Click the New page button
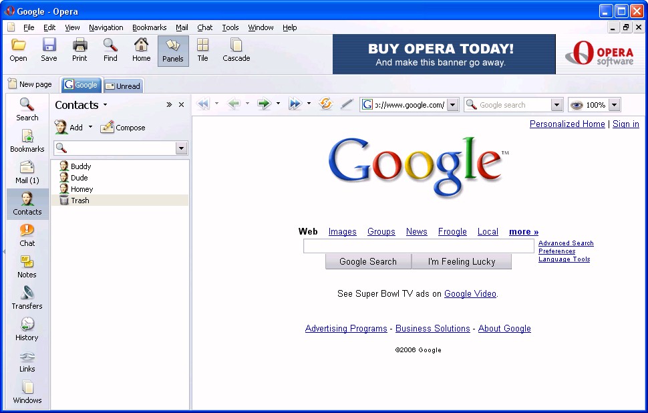 [30, 84]
